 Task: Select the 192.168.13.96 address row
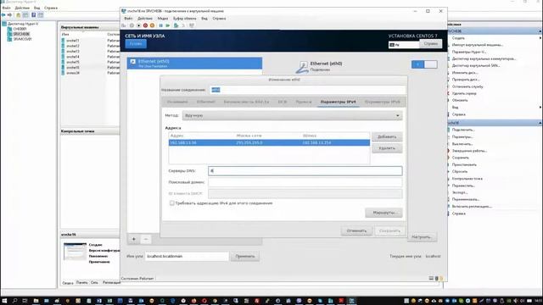coord(269,143)
